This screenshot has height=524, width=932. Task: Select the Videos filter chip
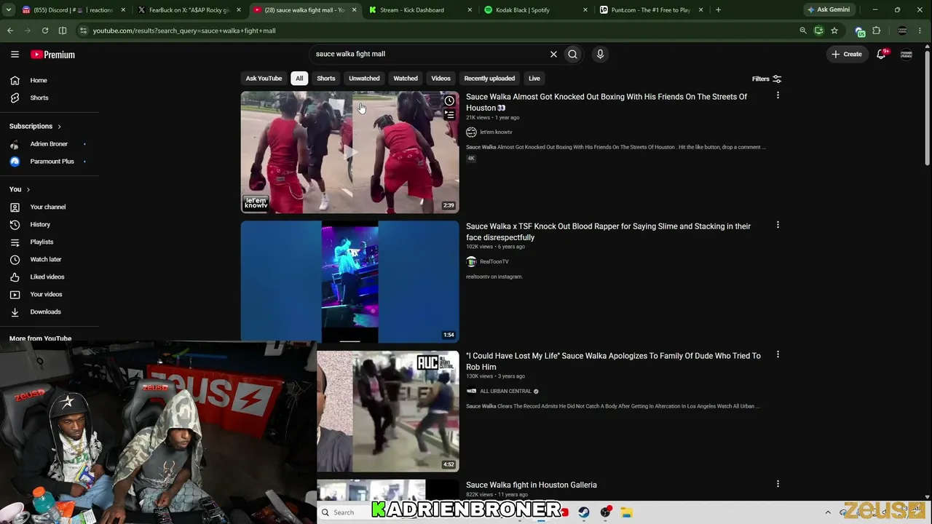tap(441, 79)
